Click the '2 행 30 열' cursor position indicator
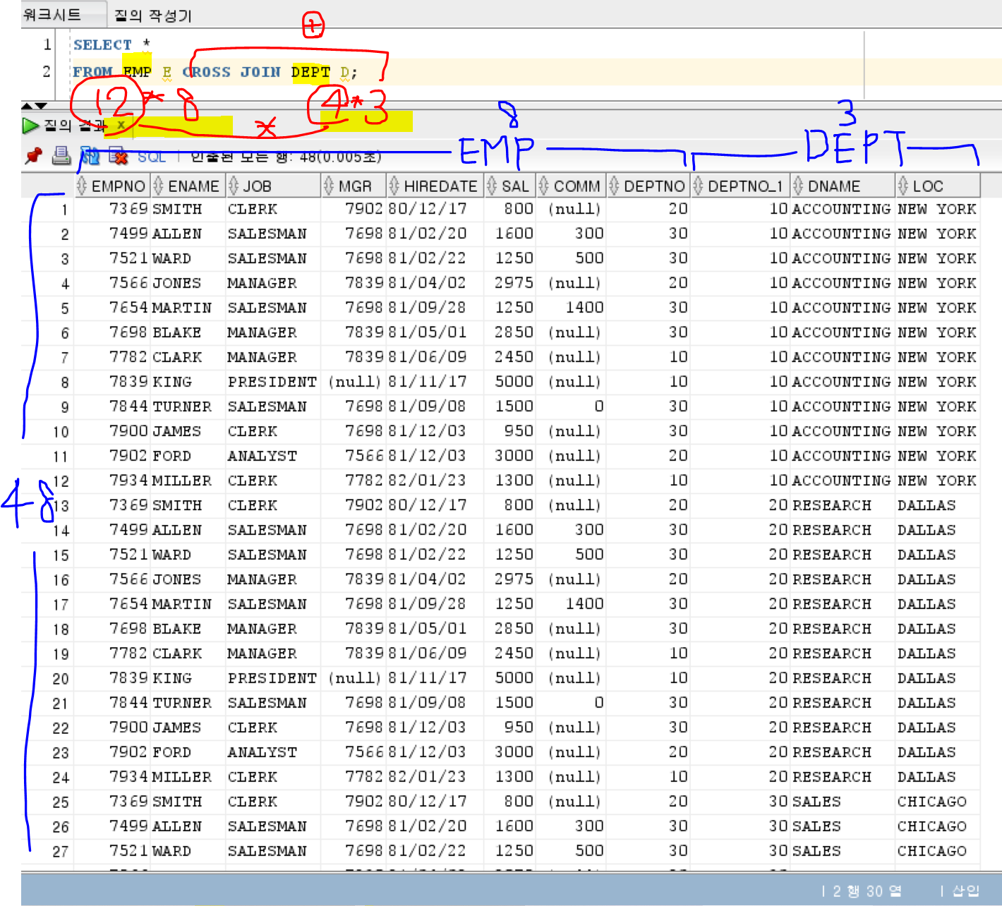Image resolution: width=1002 pixels, height=906 pixels. click(x=867, y=891)
